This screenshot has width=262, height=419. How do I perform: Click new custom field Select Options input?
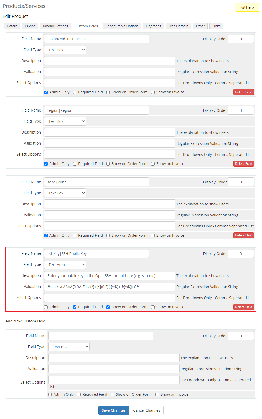(114, 380)
